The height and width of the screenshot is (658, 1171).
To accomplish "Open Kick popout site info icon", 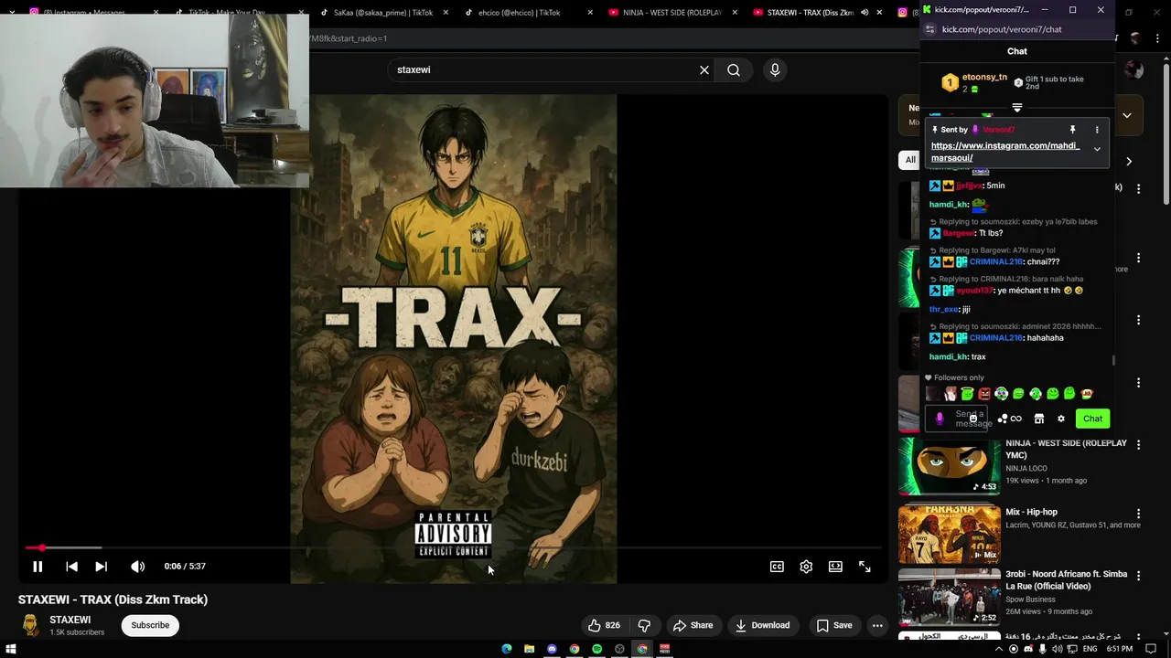I will 929,29.
